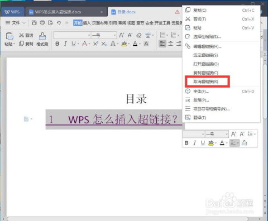This screenshot has width=268, height=221.
Task: Decrease font size with ribbon A- icon
Action: click(x=130, y=35)
